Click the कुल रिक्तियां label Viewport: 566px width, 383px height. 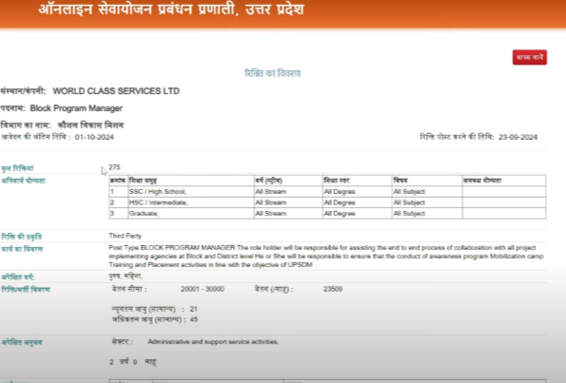pyautogui.click(x=17, y=168)
